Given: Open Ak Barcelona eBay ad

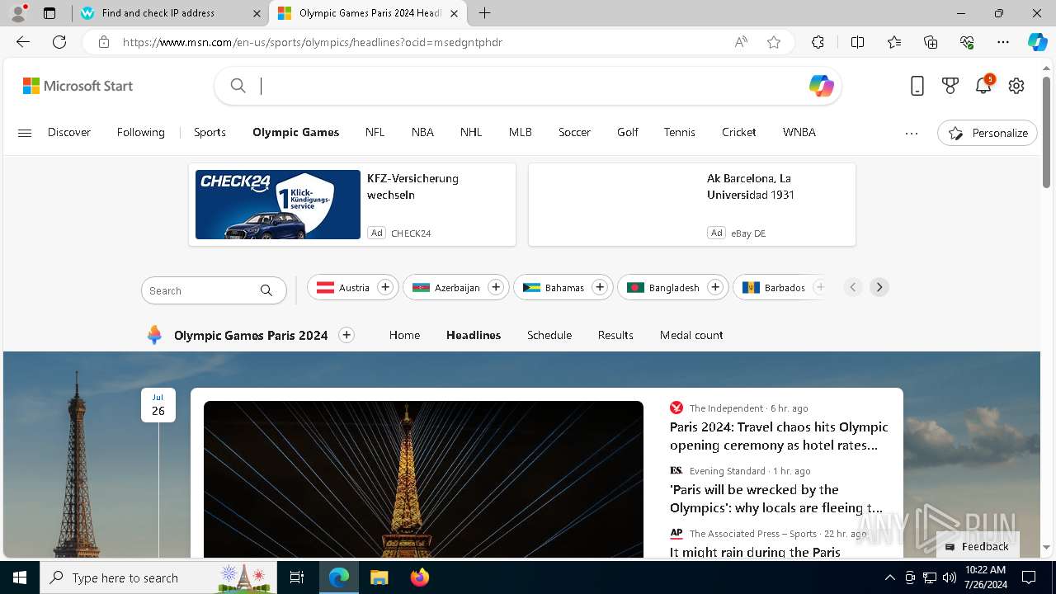Looking at the screenshot, I should coord(692,205).
